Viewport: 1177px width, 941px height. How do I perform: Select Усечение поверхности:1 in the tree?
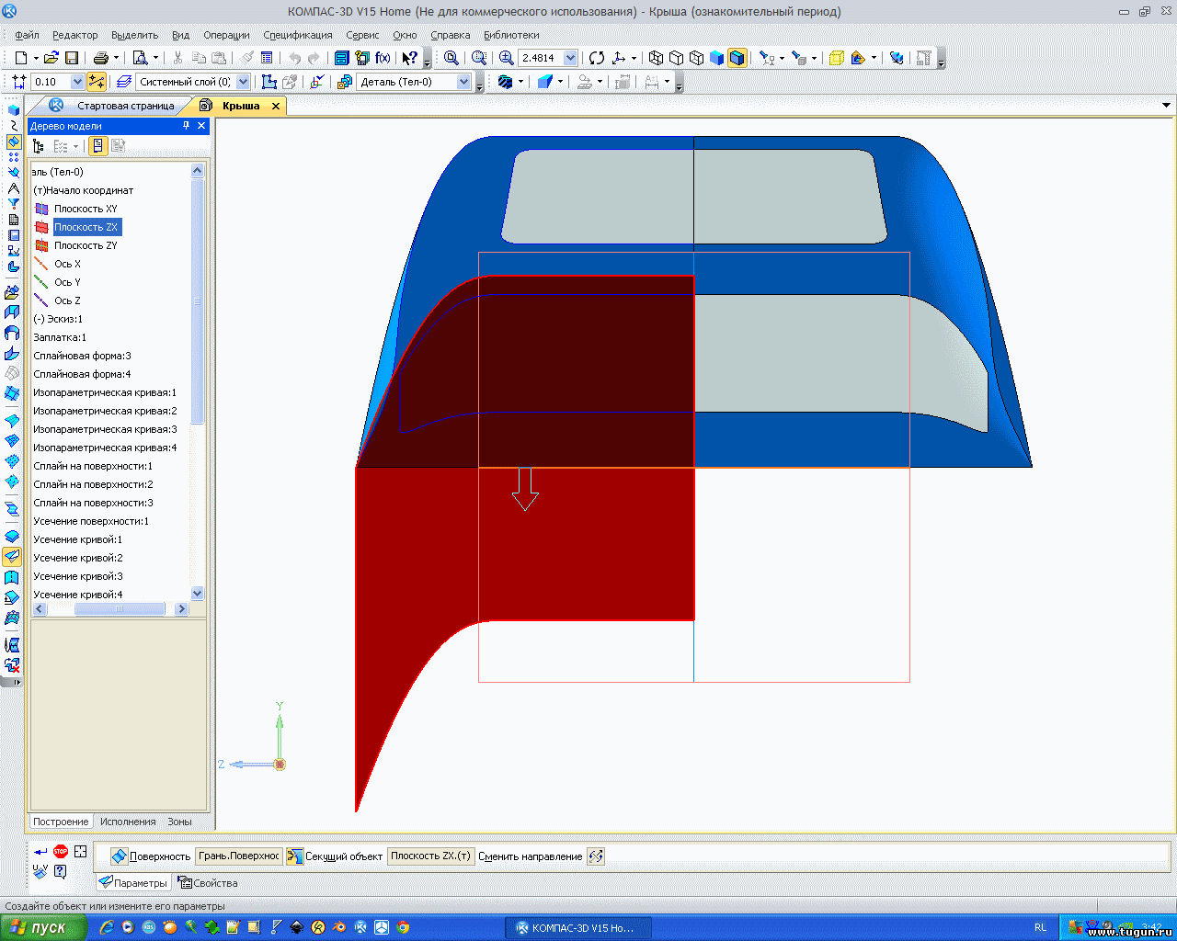91,521
